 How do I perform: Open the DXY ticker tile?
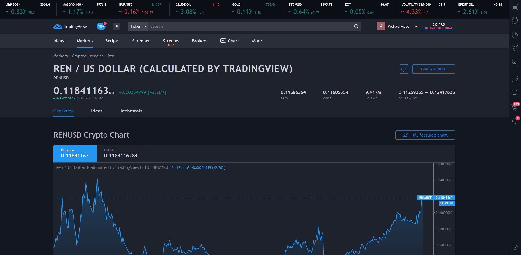367,9
